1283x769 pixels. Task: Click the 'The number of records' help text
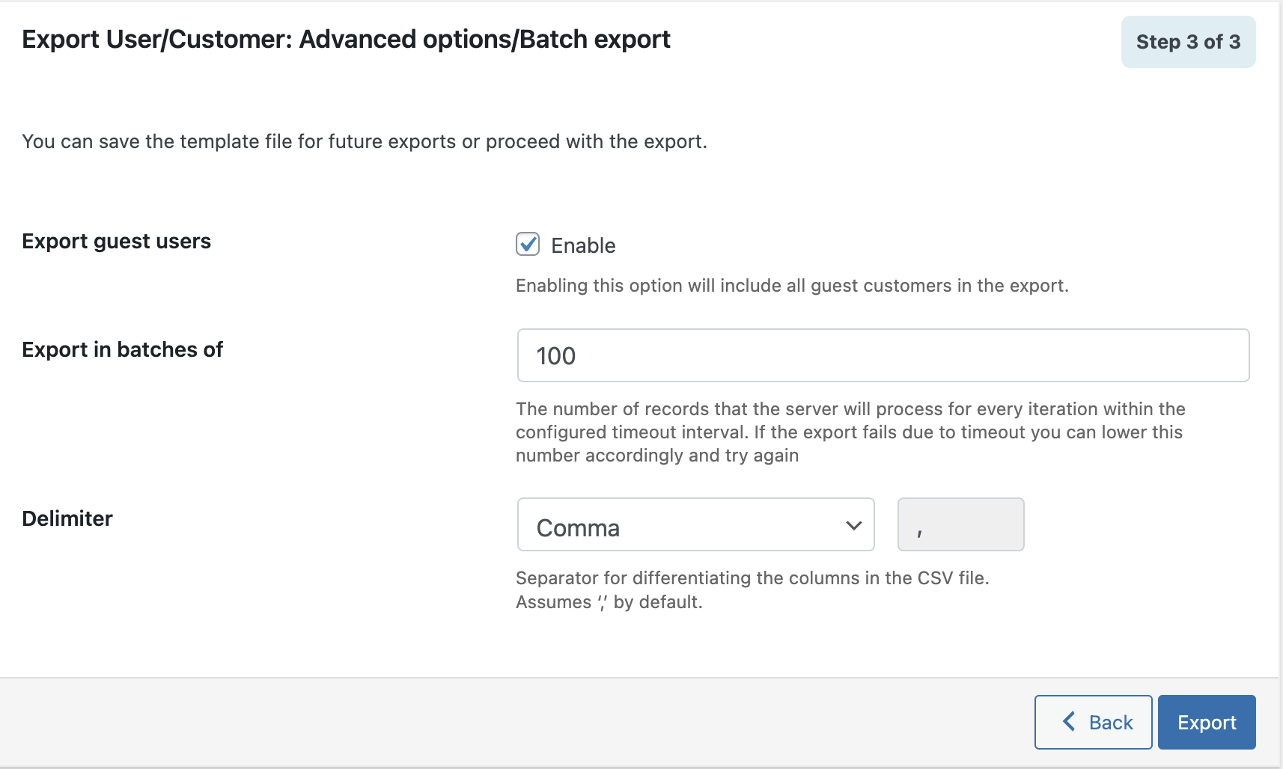tap(850, 432)
